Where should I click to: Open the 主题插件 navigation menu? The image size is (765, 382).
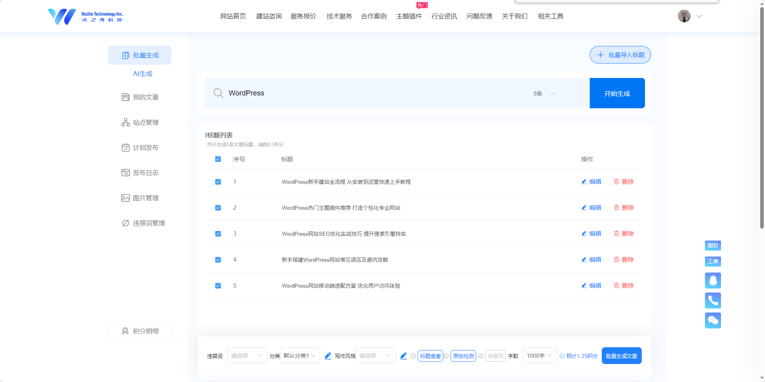(x=409, y=16)
